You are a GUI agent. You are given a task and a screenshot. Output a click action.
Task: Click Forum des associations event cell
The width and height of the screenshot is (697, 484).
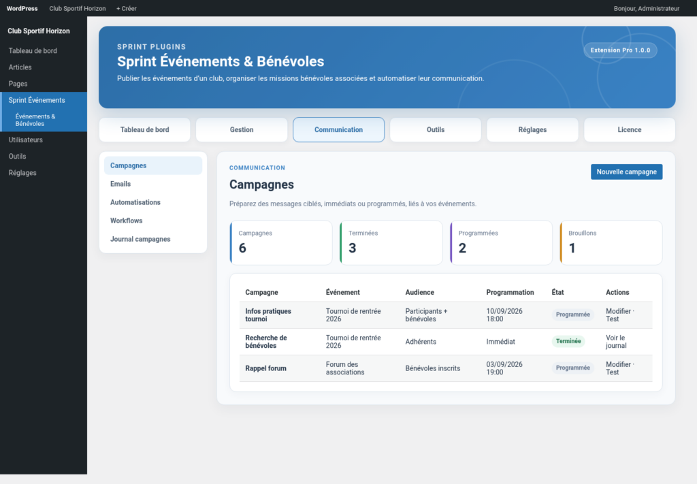345,368
